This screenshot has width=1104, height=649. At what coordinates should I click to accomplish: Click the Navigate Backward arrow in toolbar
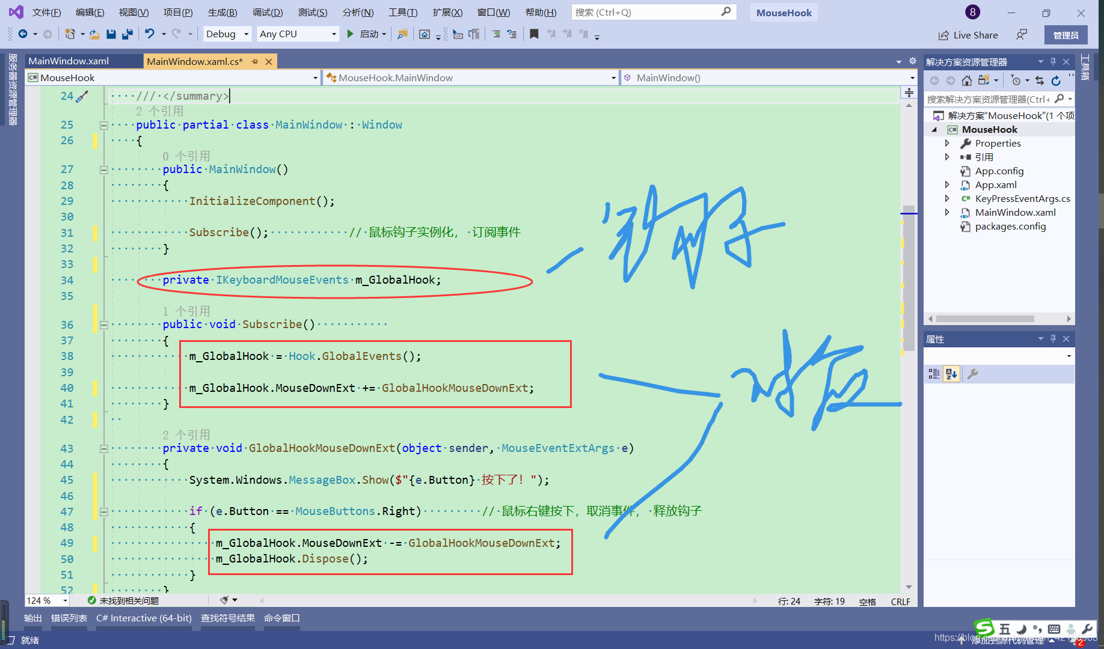(23, 34)
